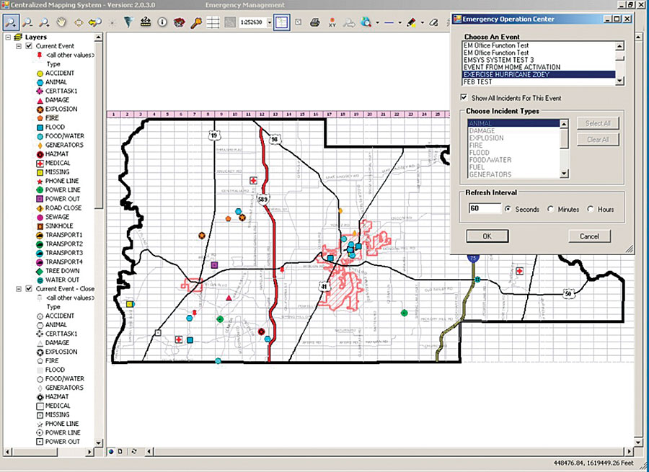The width and height of the screenshot is (649, 472).
Task: Select FEB TEST in event list
Action: (539, 82)
